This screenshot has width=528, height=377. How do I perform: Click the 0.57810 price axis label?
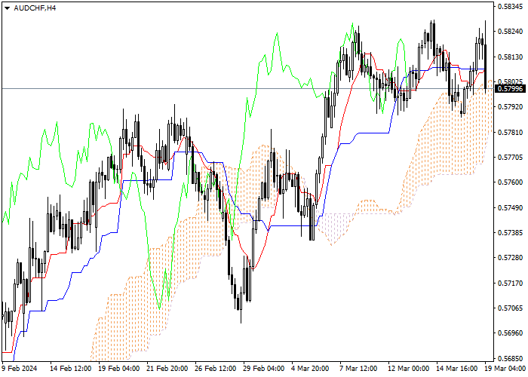pos(511,132)
